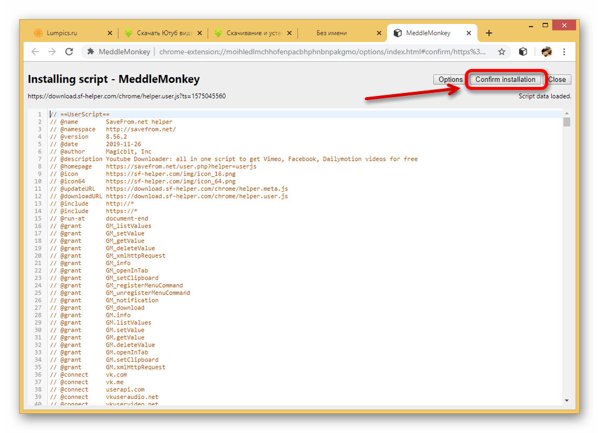Click the grant GM_registerMenuCommand
The image size is (599, 433).
(144, 285)
